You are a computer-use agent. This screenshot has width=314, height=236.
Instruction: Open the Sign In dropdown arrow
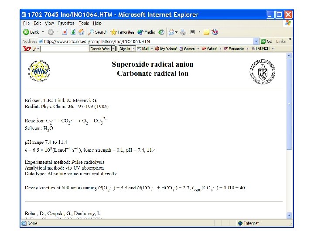click(133, 49)
